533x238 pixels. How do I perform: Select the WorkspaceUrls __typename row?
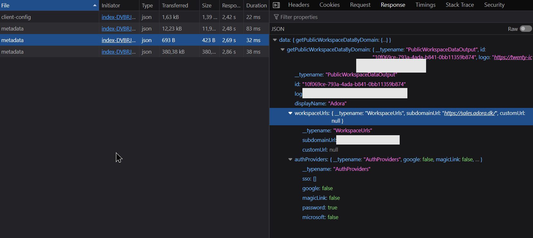[401, 130]
